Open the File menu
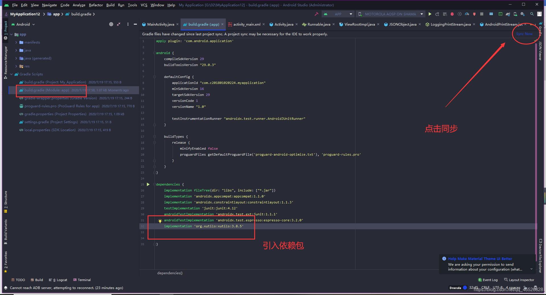 tap(15, 5)
